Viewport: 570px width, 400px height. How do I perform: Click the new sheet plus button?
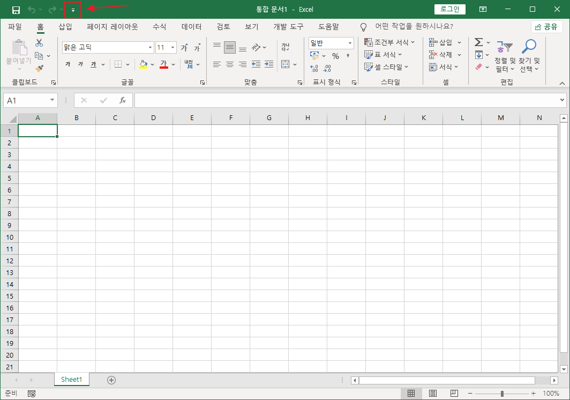(111, 380)
